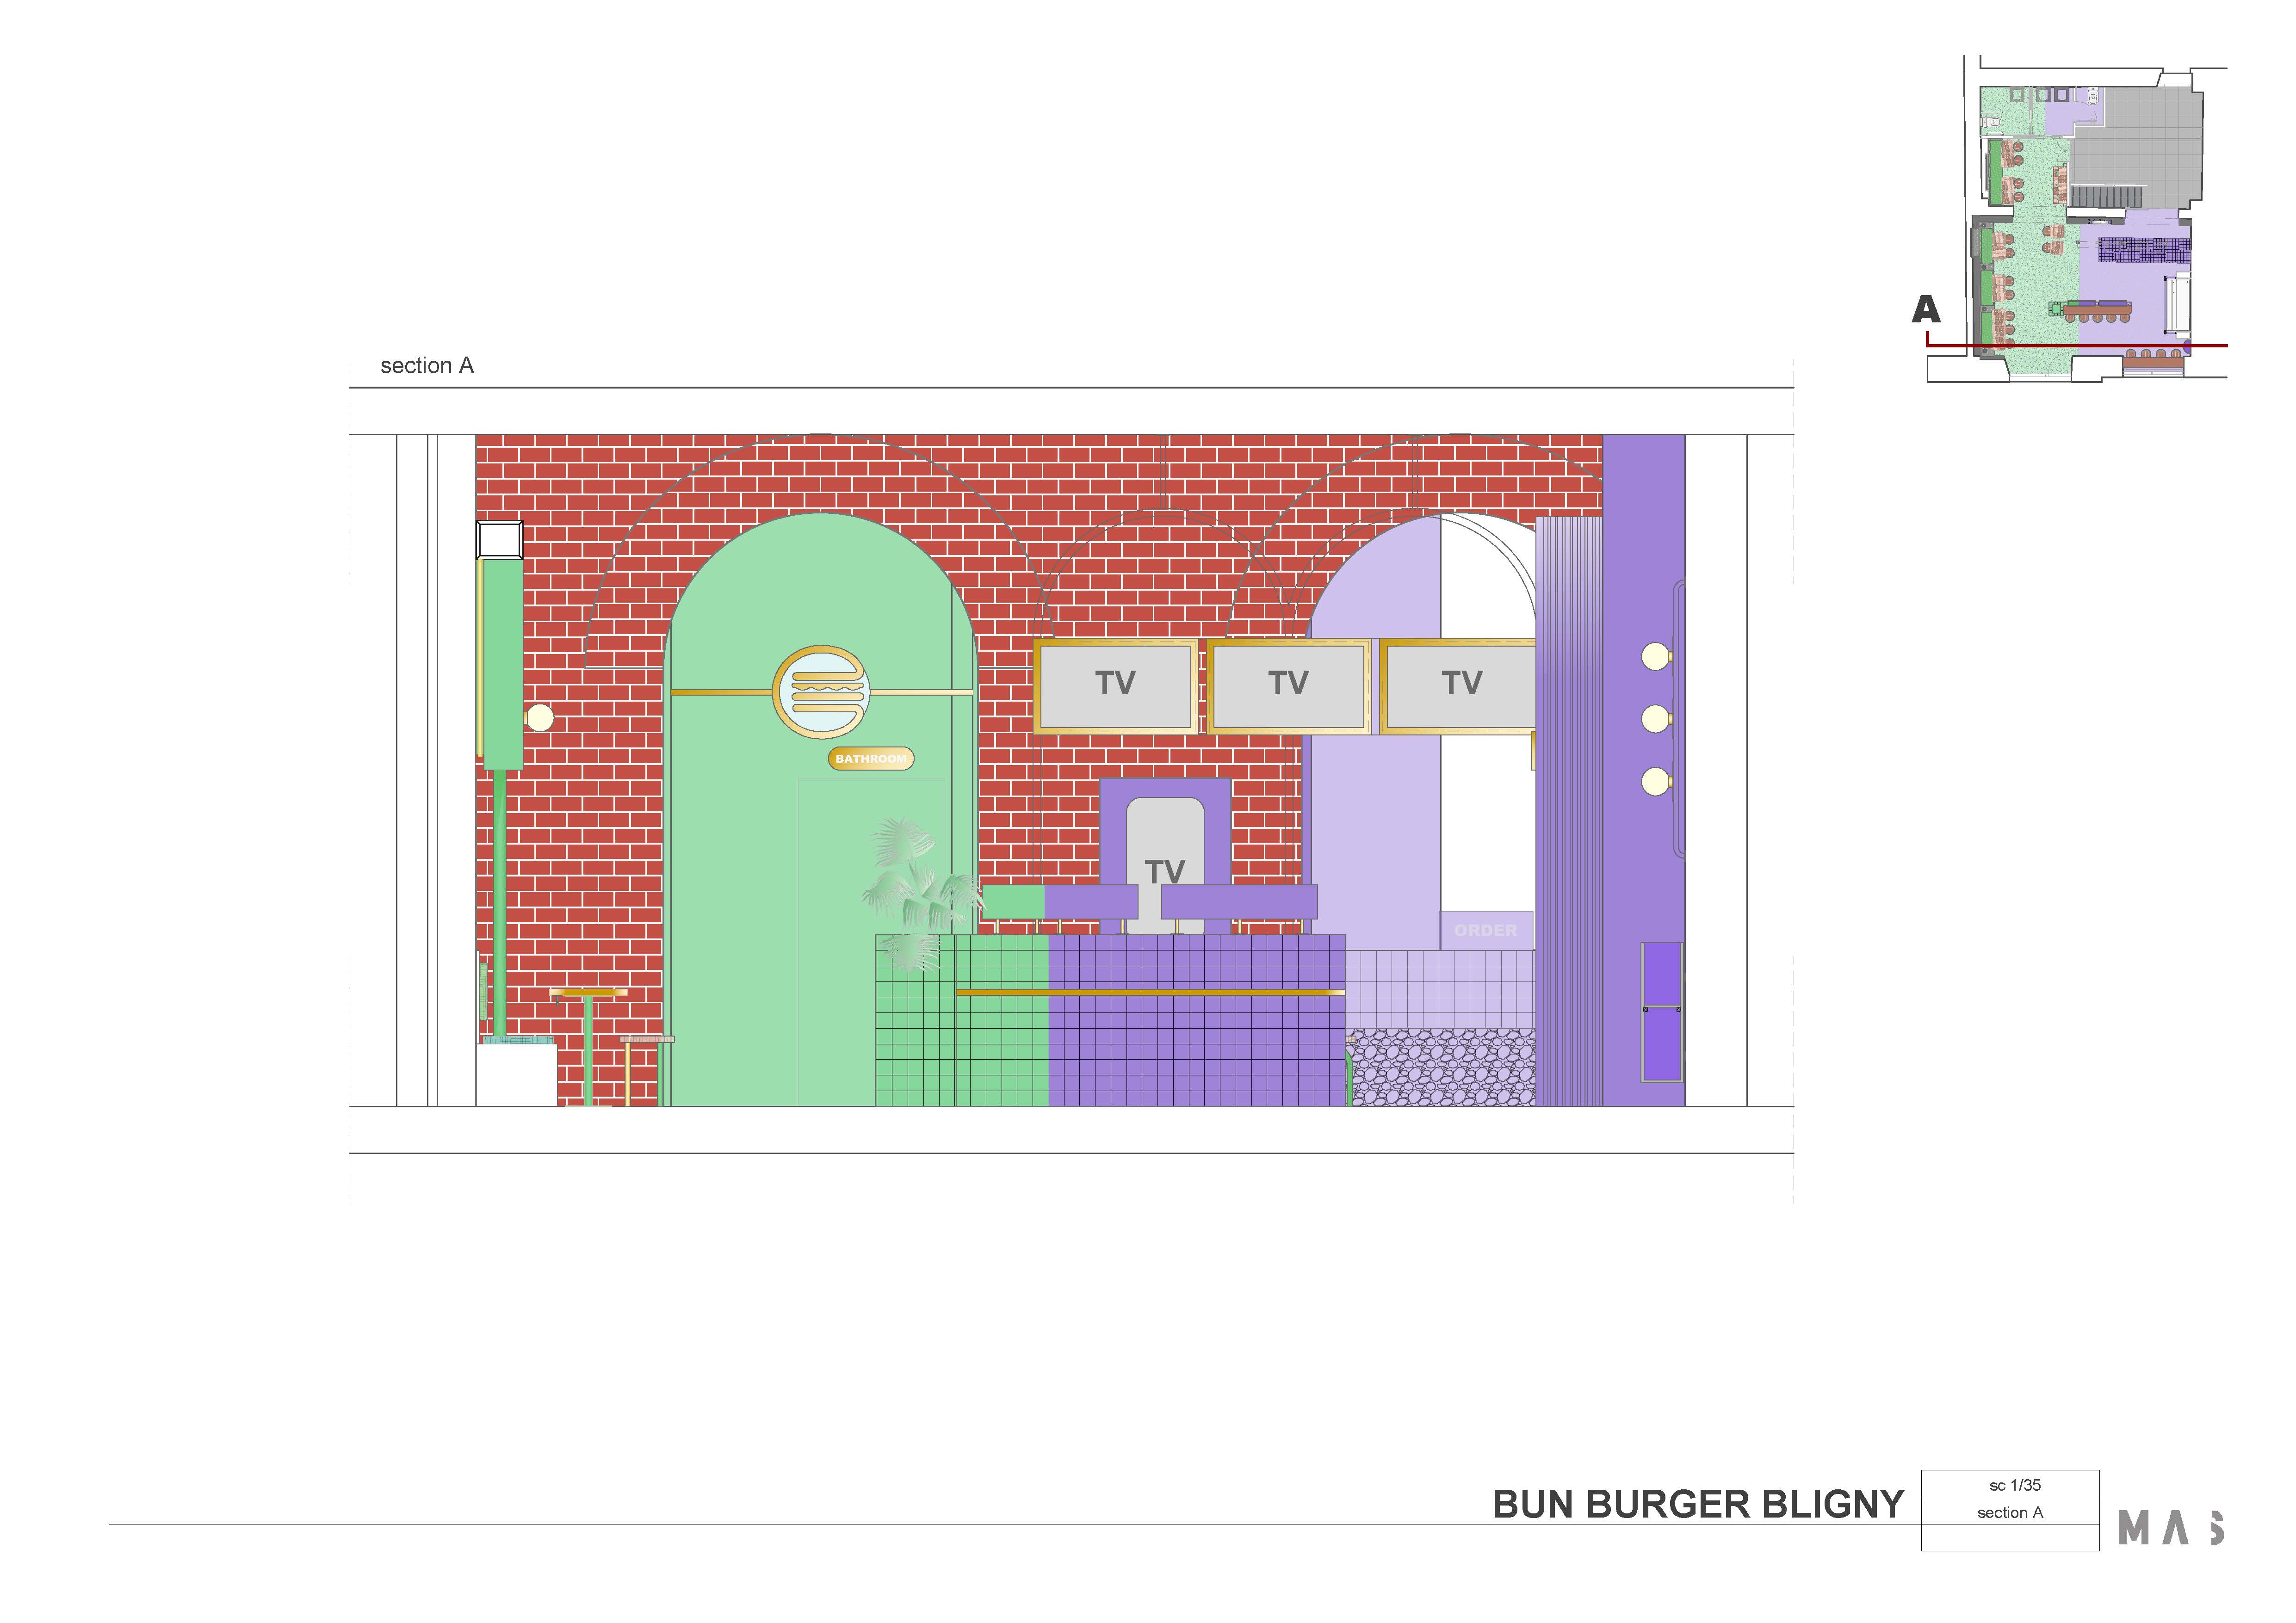Click the top round lamp on purple column
This screenshot has width=2296, height=1623.
pos(1655,657)
